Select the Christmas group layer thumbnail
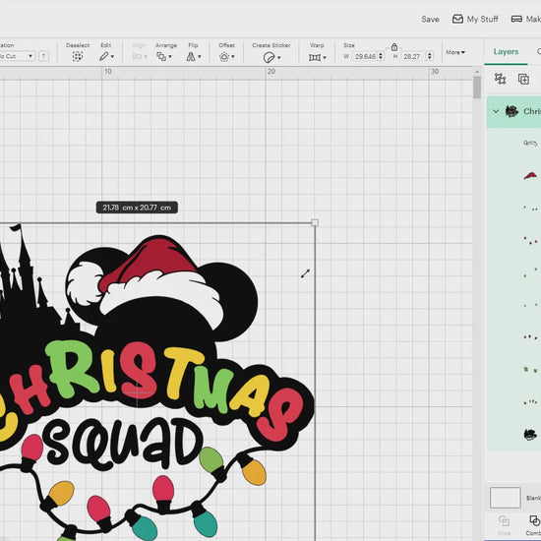The image size is (541, 541). 511,111
